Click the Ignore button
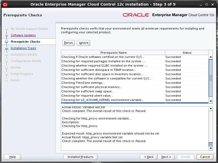The image size is (218, 163). (x=84, y=43)
